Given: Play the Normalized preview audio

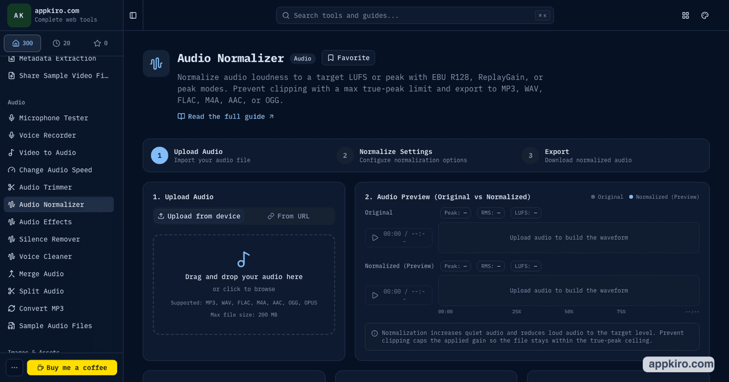Looking at the screenshot, I should pos(375,295).
